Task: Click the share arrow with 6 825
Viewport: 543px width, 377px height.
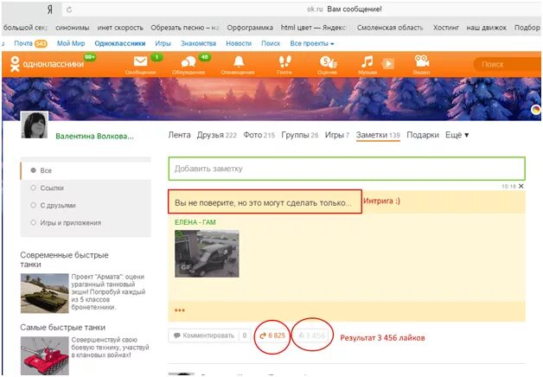Action: pos(272,335)
